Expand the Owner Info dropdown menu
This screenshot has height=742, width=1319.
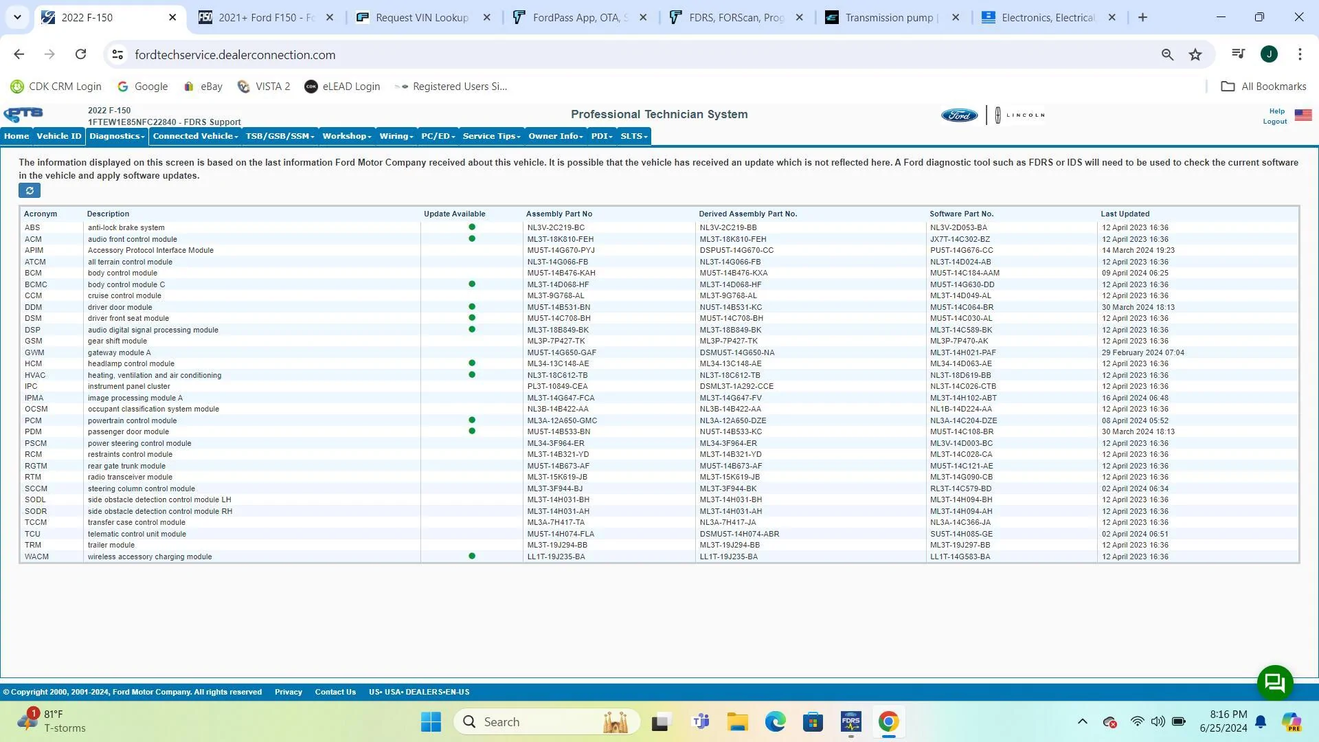[x=555, y=136]
